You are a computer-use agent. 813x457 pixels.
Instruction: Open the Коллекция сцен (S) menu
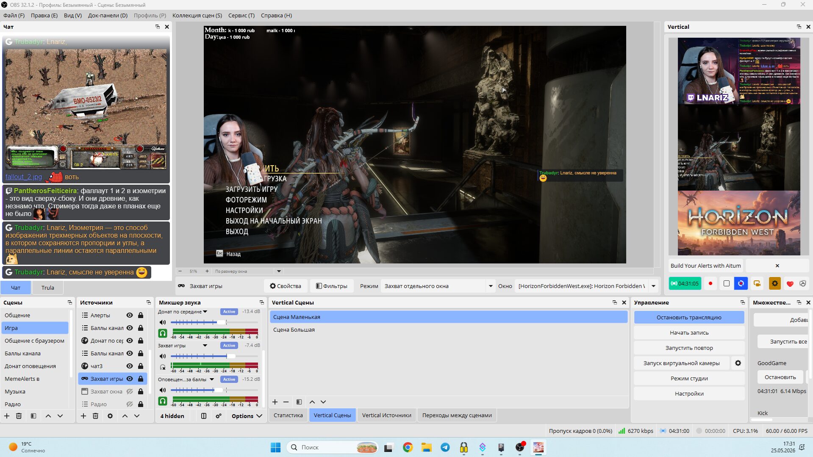click(x=197, y=15)
